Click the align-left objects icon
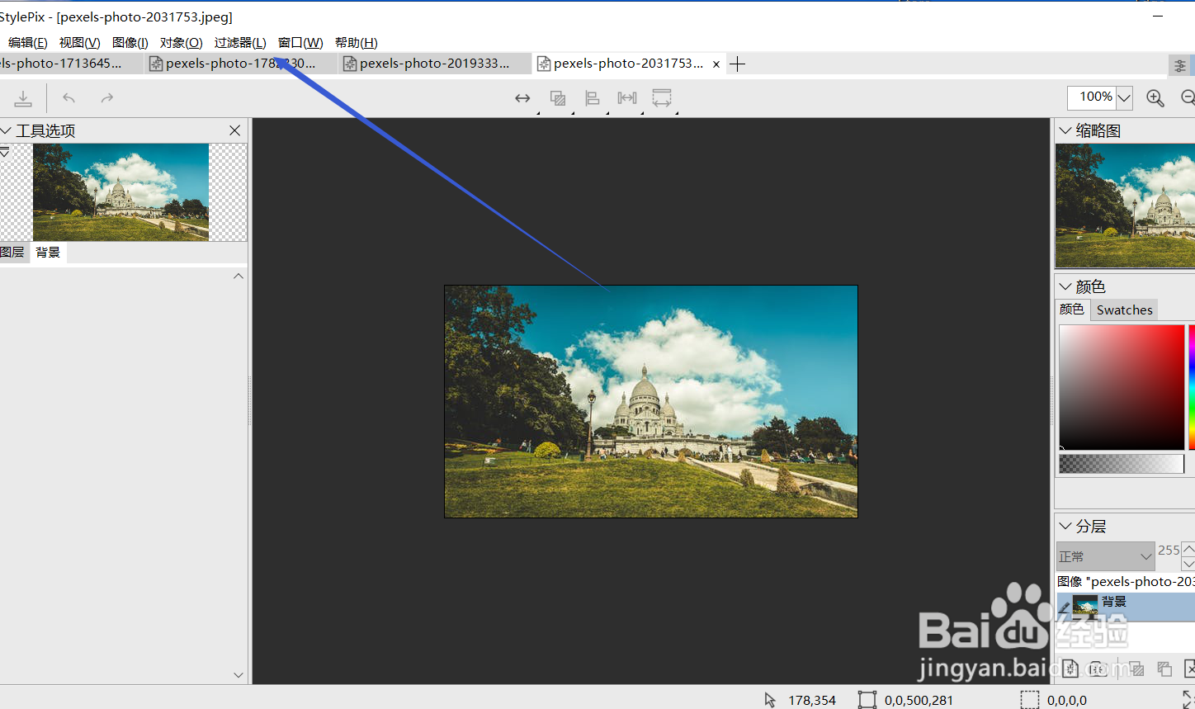 pyautogui.click(x=593, y=98)
